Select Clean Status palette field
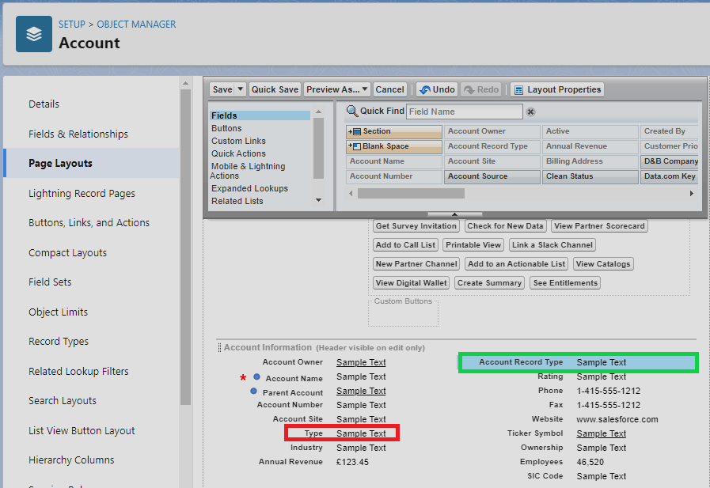710x488 pixels. coord(590,176)
